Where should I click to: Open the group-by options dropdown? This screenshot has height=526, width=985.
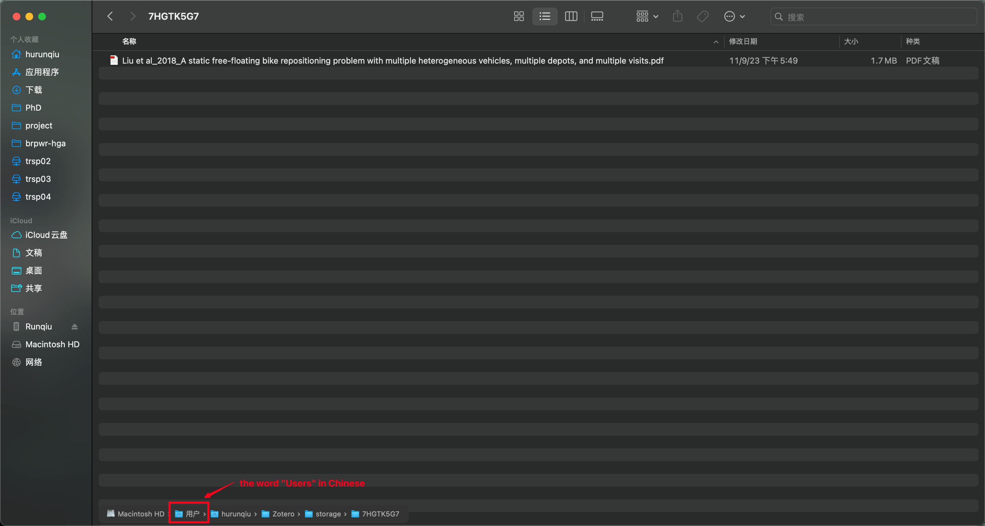(x=647, y=17)
